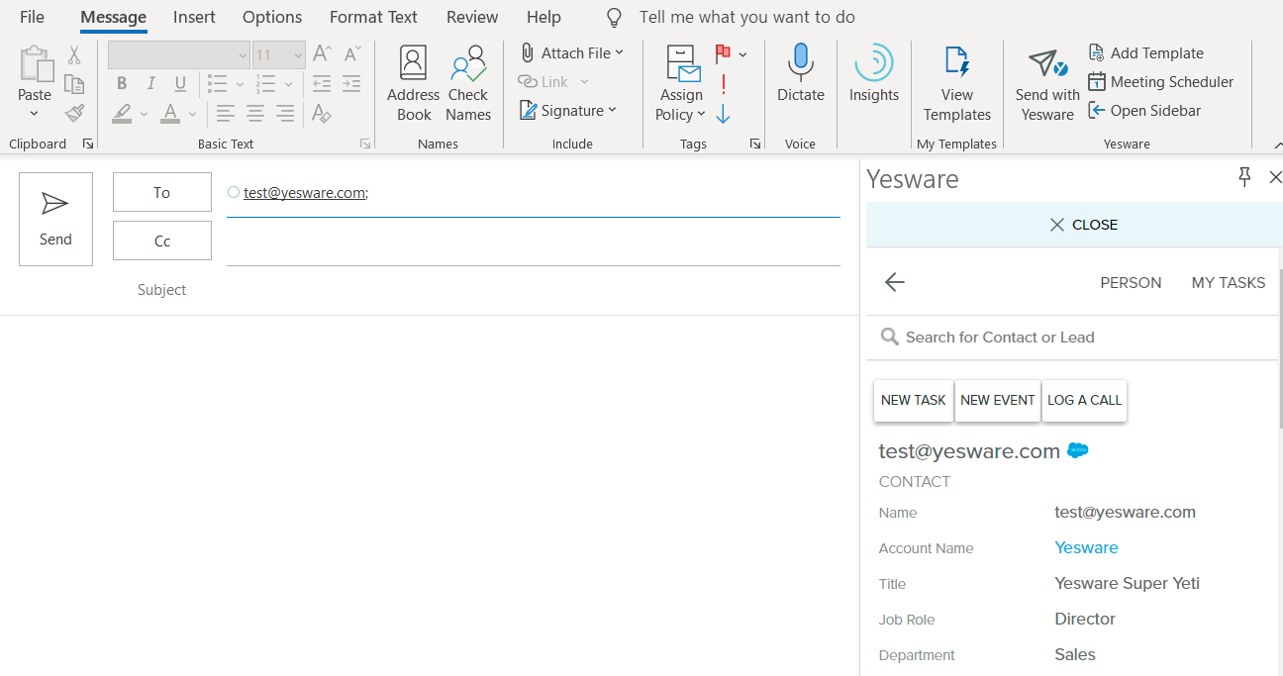Switch to the Insert tab
This screenshot has height=676, width=1283.
point(194,17)
